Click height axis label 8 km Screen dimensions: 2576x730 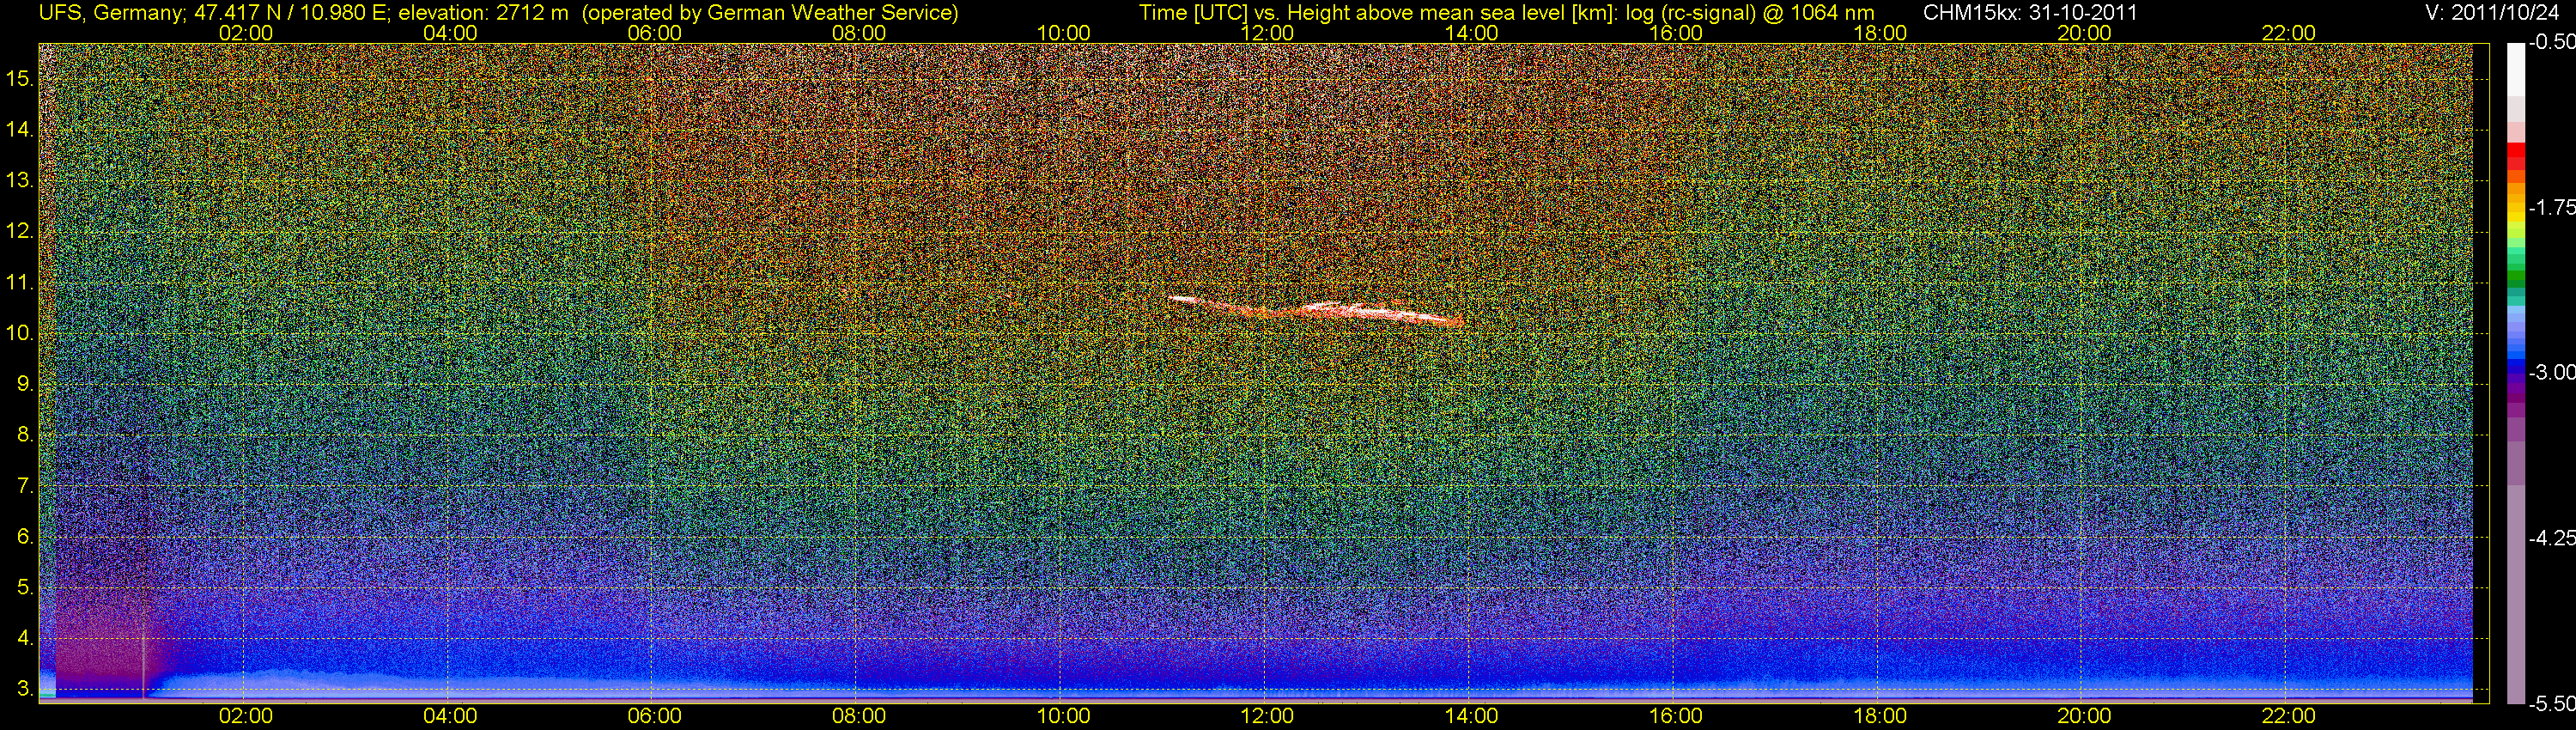tap(25, 435)
